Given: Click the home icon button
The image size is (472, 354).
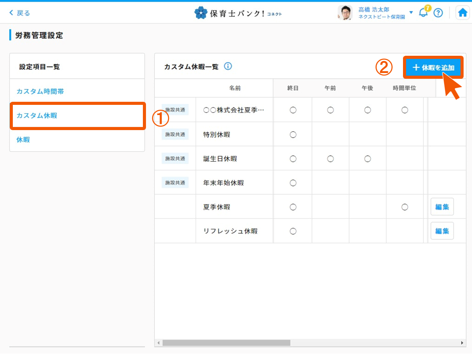Looking at the screenshot, I should click(x=462, y=13).
